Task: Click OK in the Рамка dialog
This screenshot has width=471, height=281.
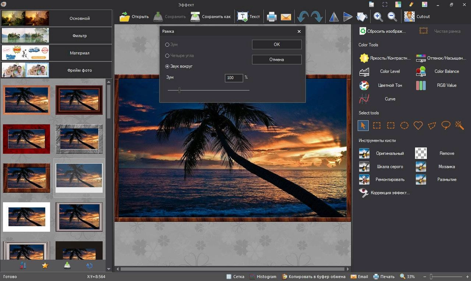Action: [277, 45]
